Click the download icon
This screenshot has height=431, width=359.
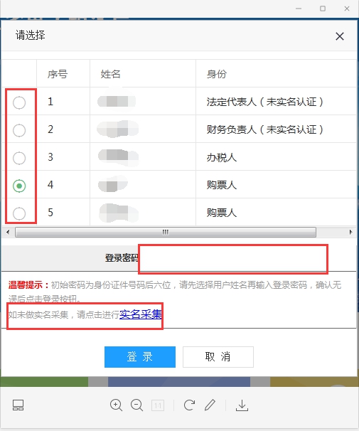coord(242,405)
